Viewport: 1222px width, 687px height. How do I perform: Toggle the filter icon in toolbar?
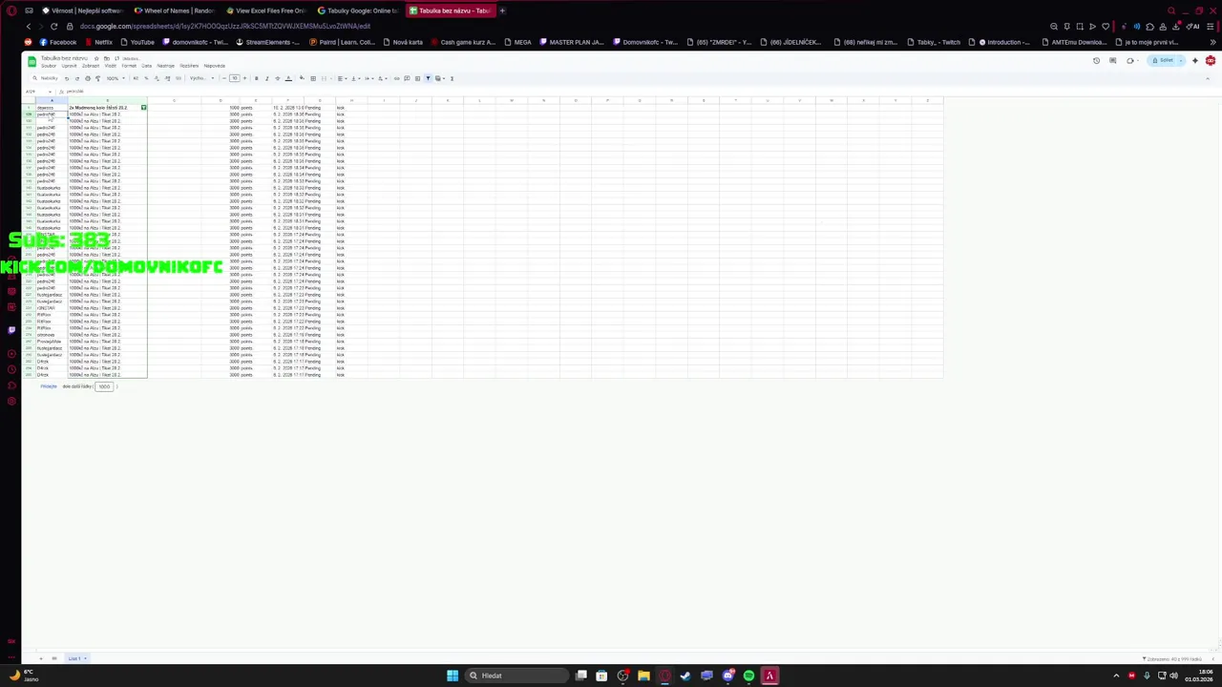click(x=428, y=78)
